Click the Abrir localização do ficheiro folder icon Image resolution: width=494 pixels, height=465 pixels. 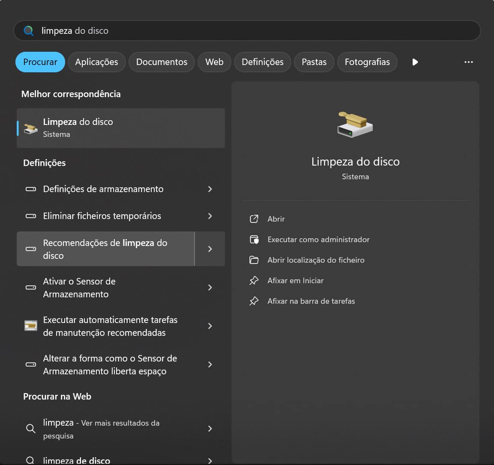pos(254,260)
